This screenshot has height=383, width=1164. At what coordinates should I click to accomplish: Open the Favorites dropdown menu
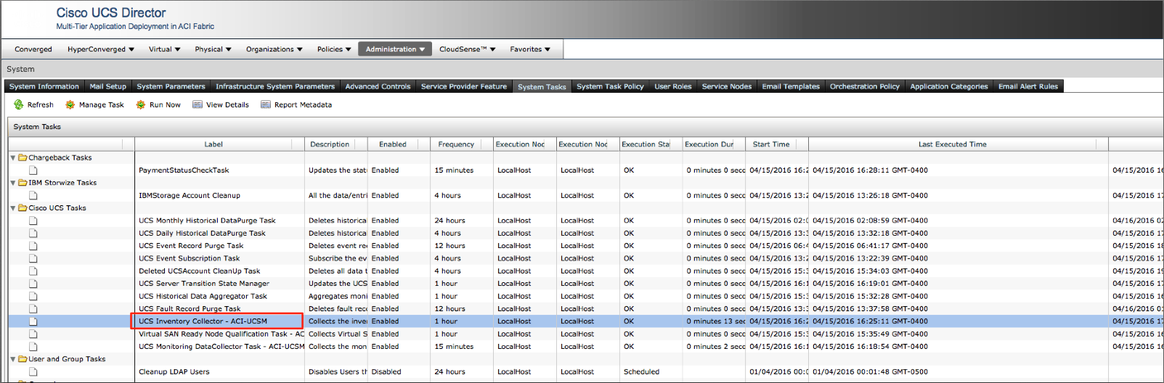[x=530, y=49]
